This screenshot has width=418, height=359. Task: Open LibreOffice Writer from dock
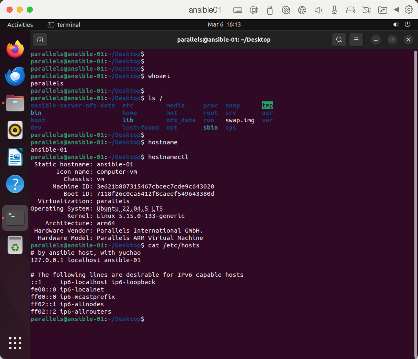15,157
